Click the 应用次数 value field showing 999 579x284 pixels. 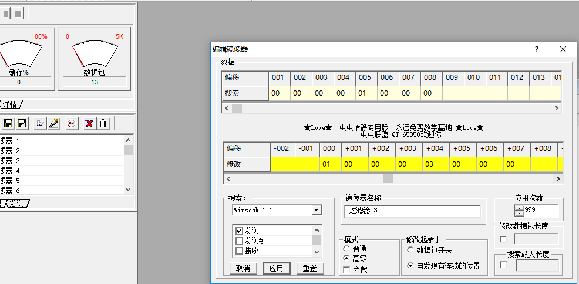(x=541, y=211)
